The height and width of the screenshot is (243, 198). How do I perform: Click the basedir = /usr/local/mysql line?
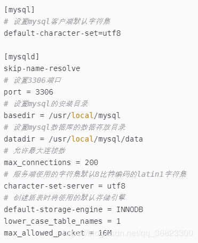(62, 115)
